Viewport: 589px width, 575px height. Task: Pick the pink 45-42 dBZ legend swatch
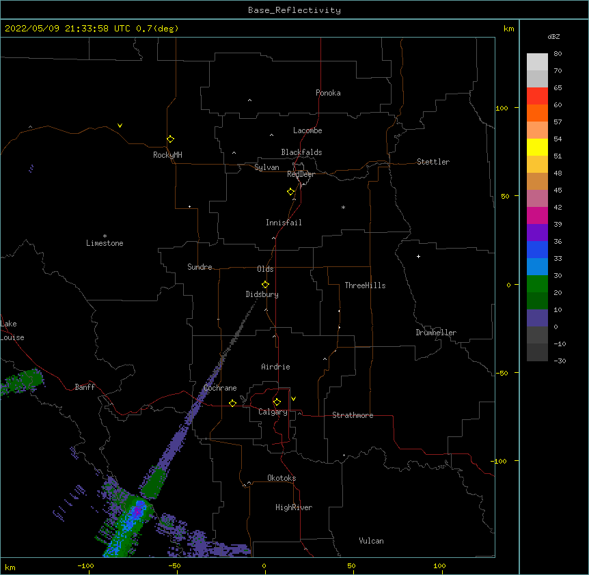click(537, 199)
